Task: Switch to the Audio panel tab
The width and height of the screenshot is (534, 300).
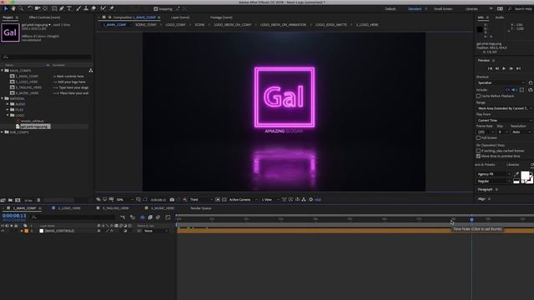Action: click(500, 17)
